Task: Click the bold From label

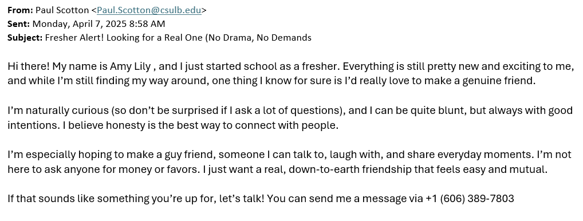Action: click(21, 10)
